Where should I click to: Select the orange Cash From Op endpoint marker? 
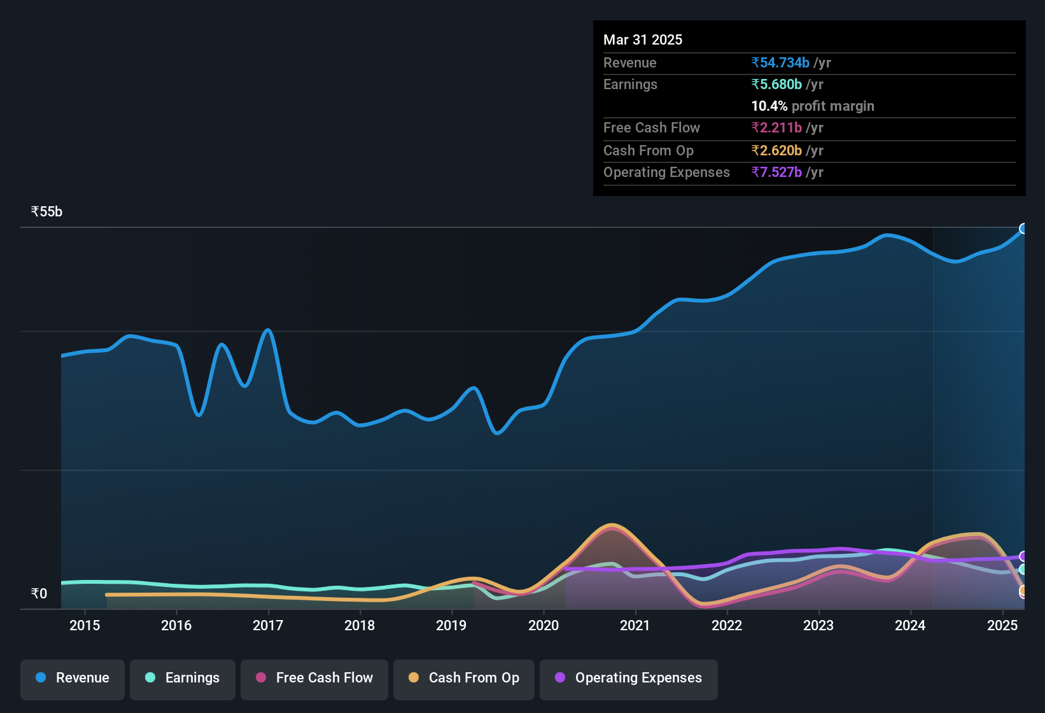coord(1023,591)
